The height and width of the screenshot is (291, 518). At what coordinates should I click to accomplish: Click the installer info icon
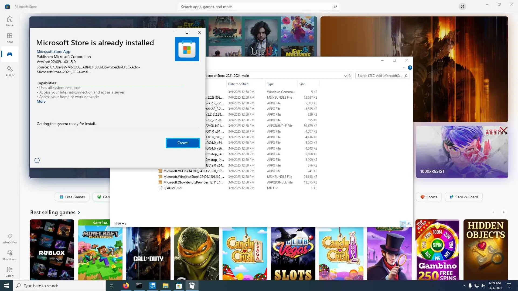pos(37,161)
